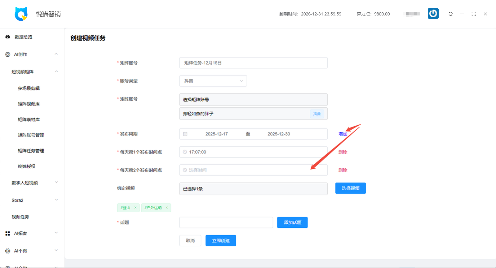Viewport: 496px width, 268px height.
Task: Remove the #户外运动 topic tag
Action: (167, 208)
